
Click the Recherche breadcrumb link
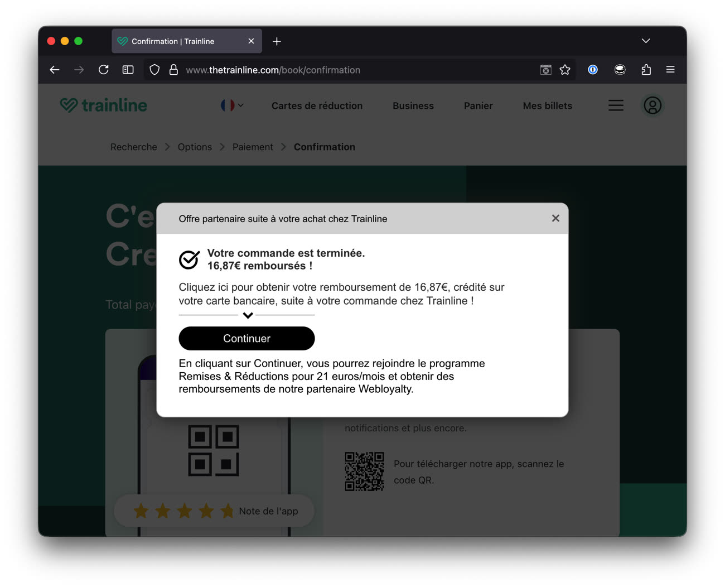[134, 147]
